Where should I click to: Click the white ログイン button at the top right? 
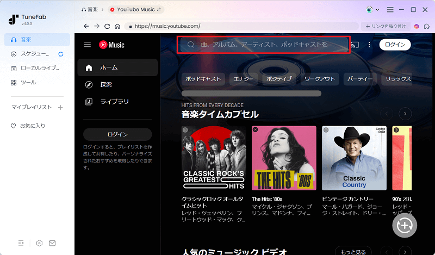click(x=395, y=45)
